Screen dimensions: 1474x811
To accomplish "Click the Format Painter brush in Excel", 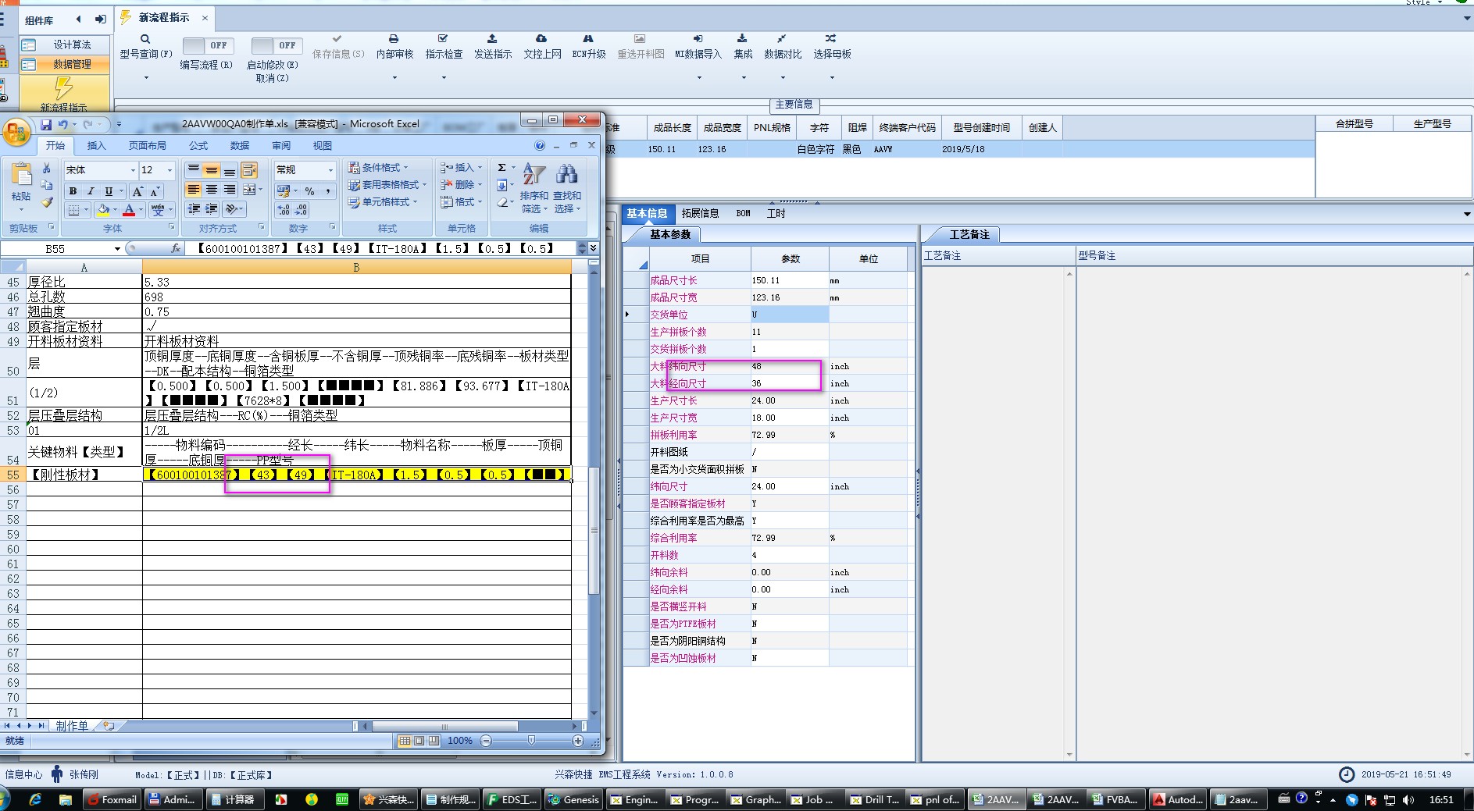I will coord(46,202).
